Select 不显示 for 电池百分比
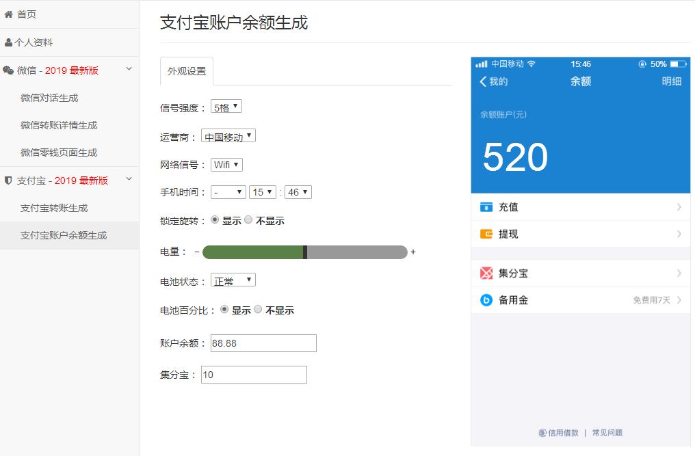695x456 pixels. click(x=258, y=309)
